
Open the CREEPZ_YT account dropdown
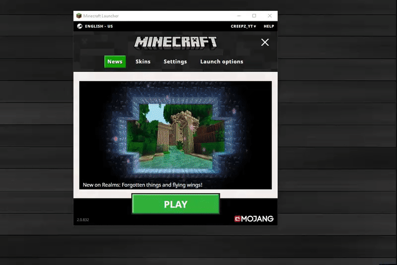(x=243, y=26)
